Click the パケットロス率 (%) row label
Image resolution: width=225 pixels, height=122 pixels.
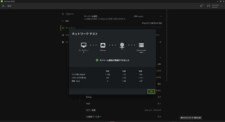(x=79, y=78)
